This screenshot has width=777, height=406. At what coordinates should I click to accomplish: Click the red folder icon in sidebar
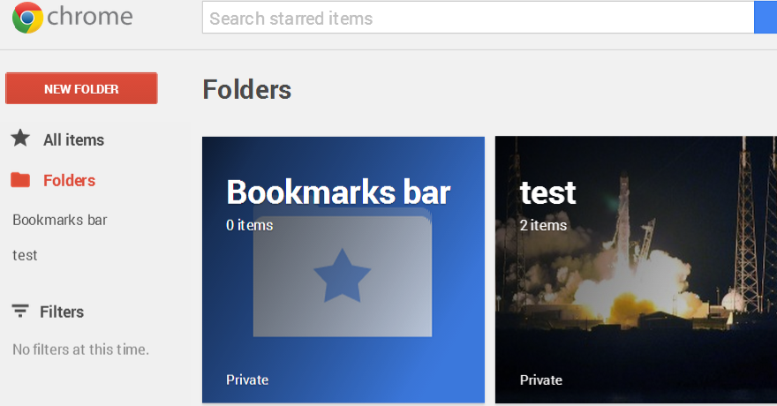pyautogui.click(x=20, y=180)
